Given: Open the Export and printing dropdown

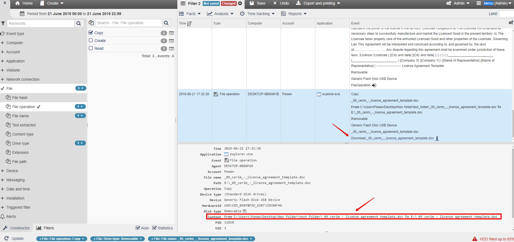Looking at the screenshot, I should [x=318, y=3].
